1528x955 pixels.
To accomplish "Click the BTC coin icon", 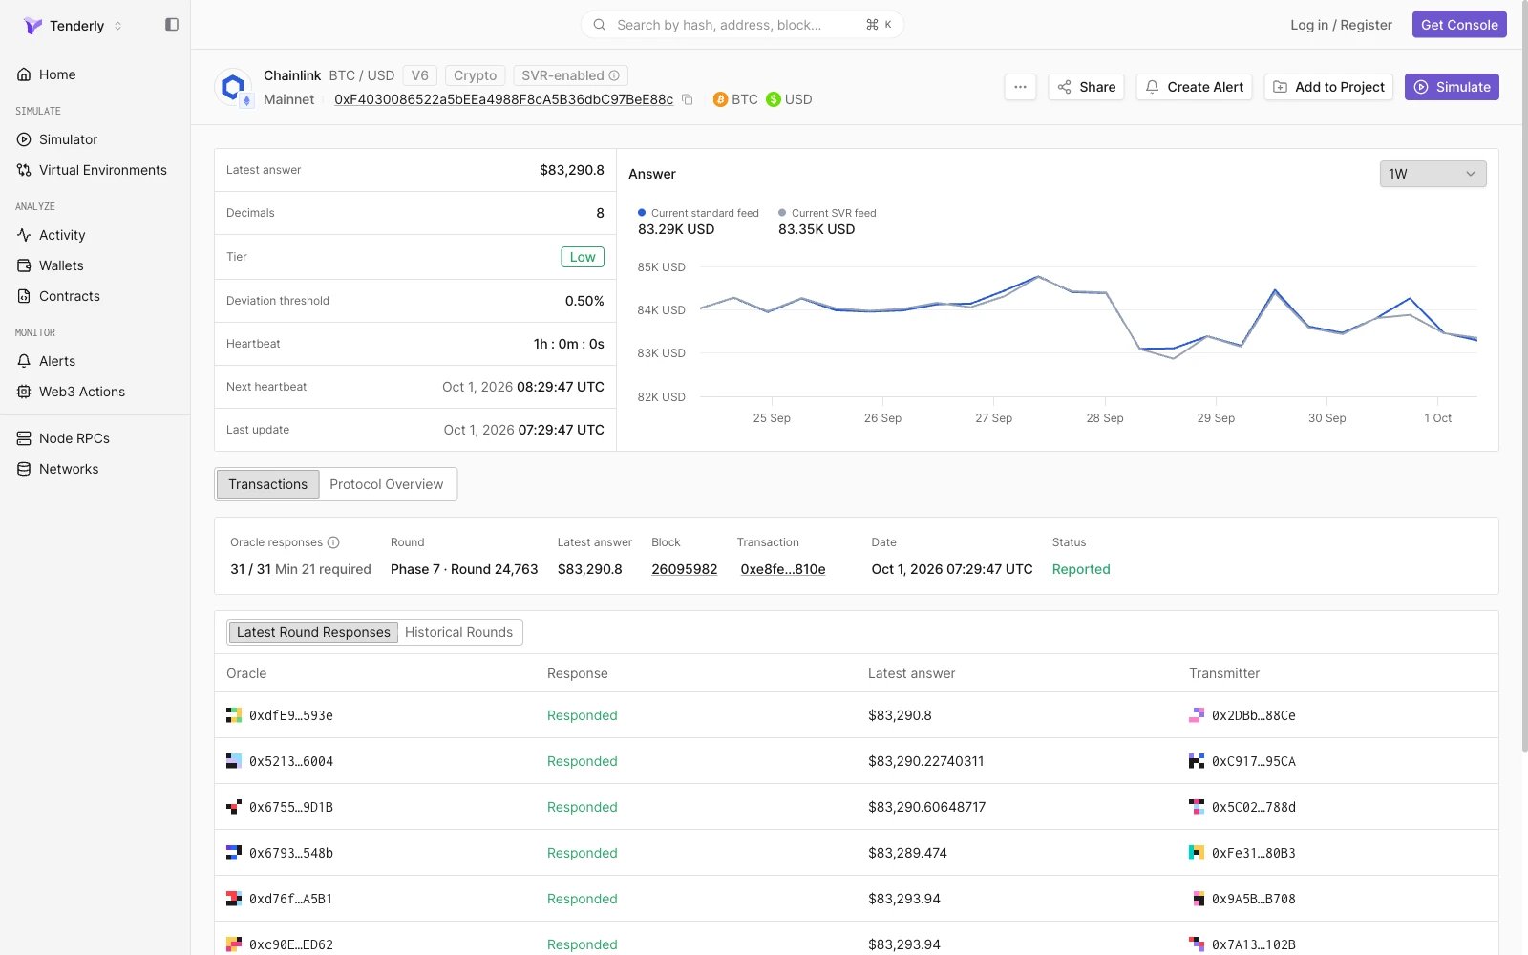I will coord(720,99).
